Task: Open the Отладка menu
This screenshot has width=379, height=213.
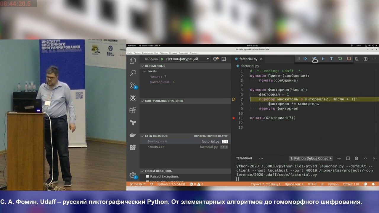Action: click(173, 53)
